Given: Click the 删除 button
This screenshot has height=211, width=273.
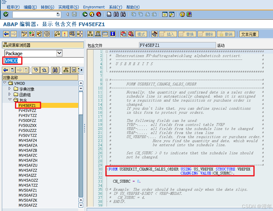Looking at the screenshot, I should click(207, 34).
